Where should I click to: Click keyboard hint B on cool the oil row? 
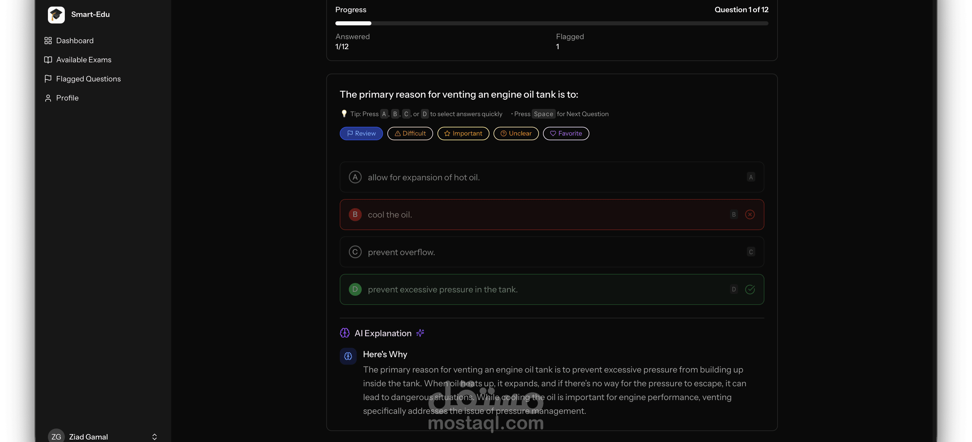pos(733,215)
